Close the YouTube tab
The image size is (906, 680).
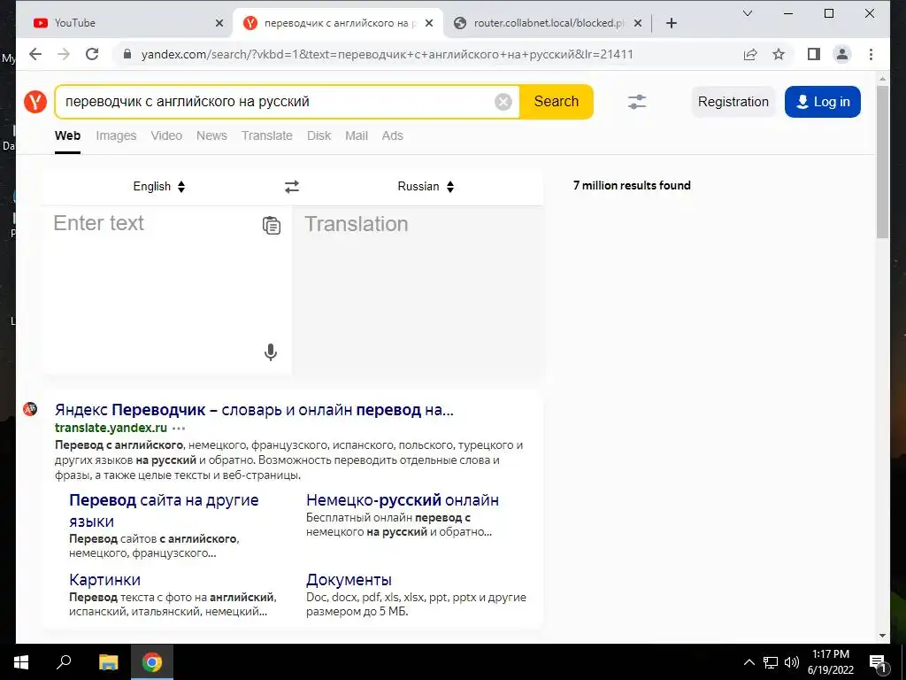pyautogui.click(x=219, y=23)
